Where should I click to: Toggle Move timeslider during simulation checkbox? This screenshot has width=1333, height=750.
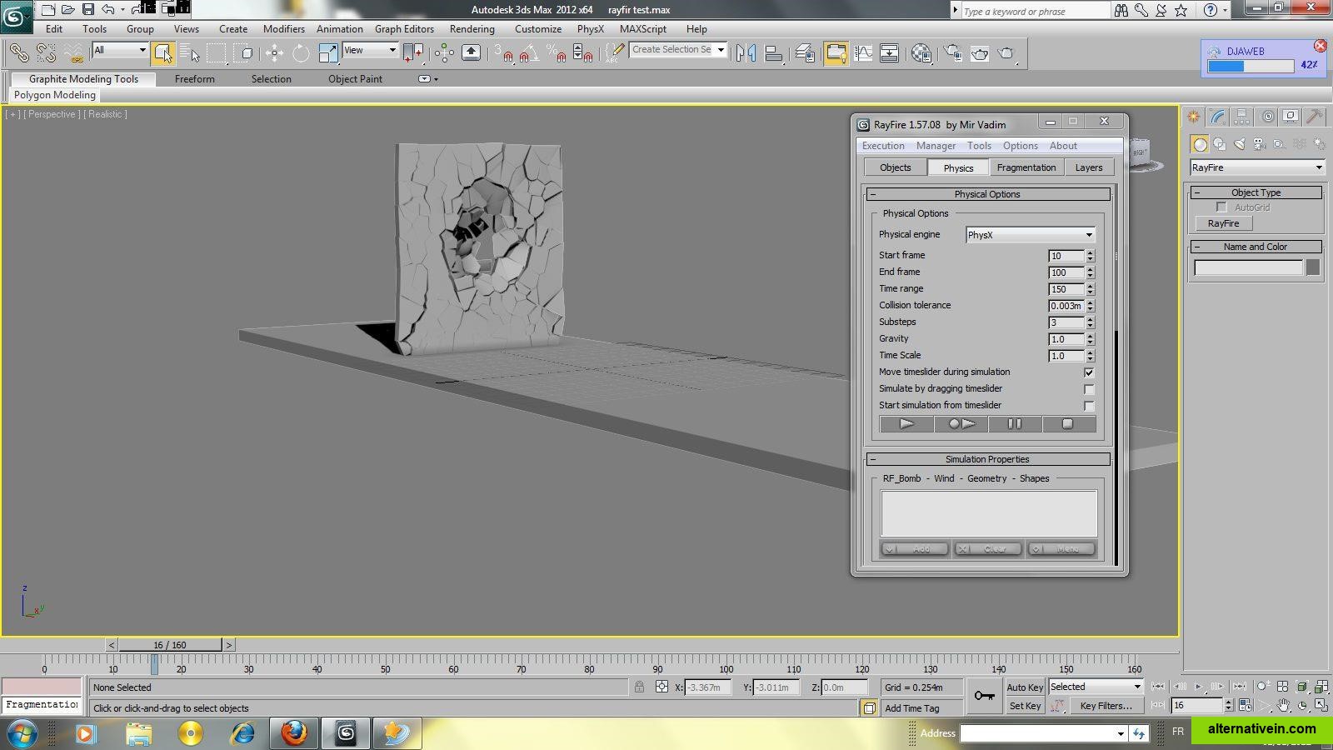[x=1089, y=372]
